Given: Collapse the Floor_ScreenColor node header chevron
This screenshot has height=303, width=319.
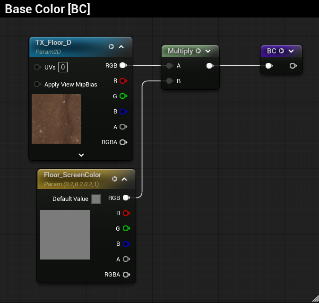Looking at the screenshot, I should [x=124, y=179].
